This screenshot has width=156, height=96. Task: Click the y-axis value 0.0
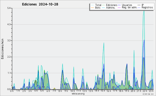[x=9, y=89]
